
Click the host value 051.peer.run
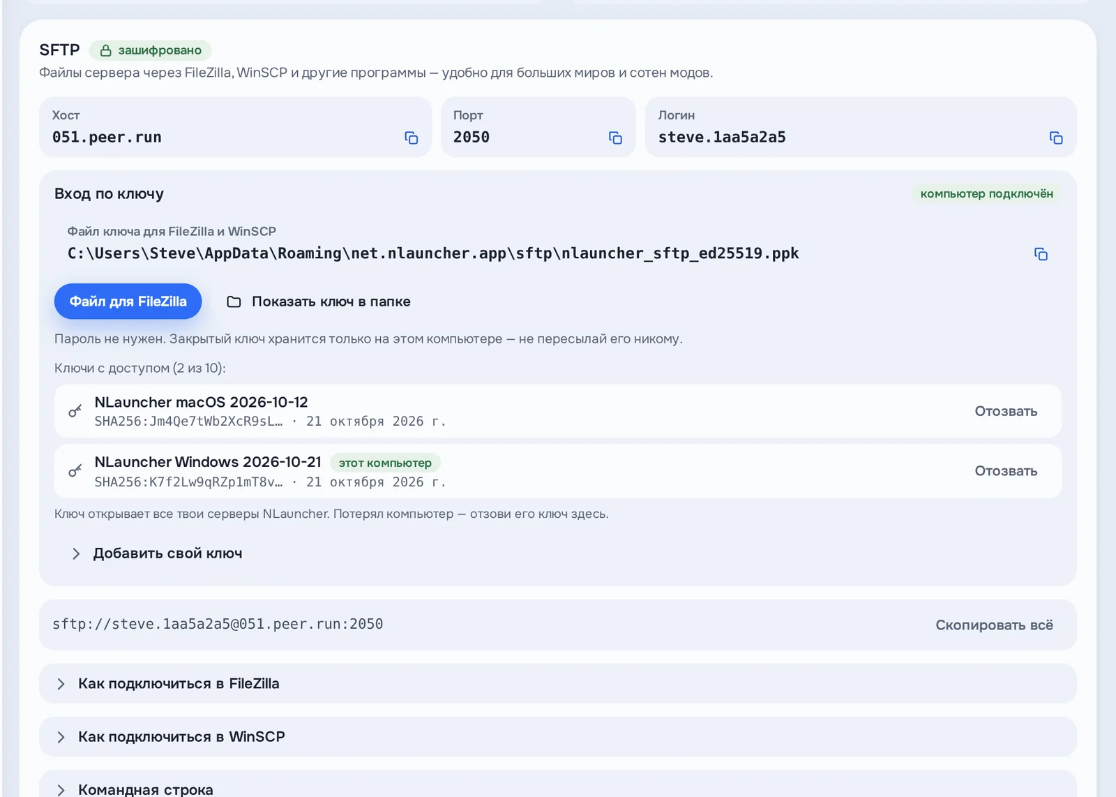107,137
